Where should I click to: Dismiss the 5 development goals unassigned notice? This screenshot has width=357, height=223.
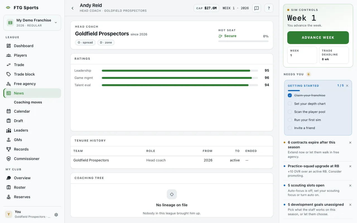click(x=350, y=205)
